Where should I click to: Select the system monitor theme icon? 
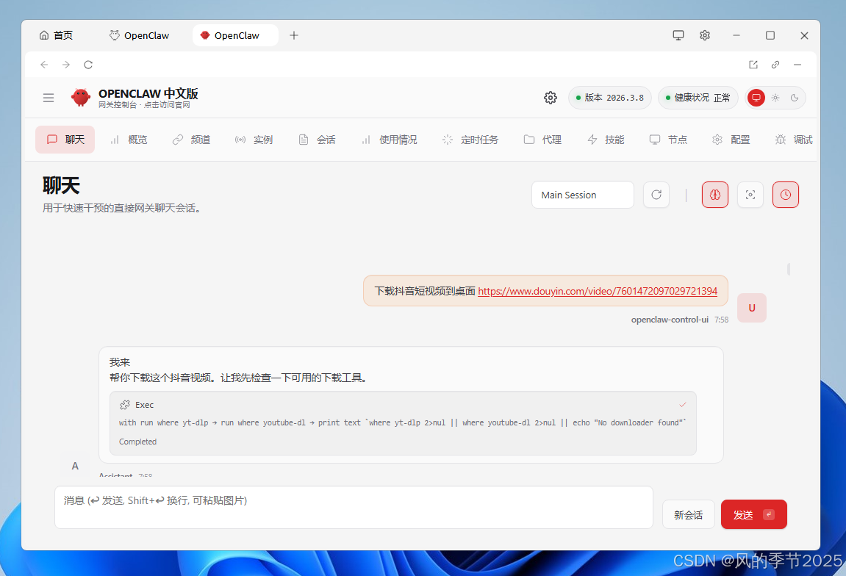(x=756, y=98)
